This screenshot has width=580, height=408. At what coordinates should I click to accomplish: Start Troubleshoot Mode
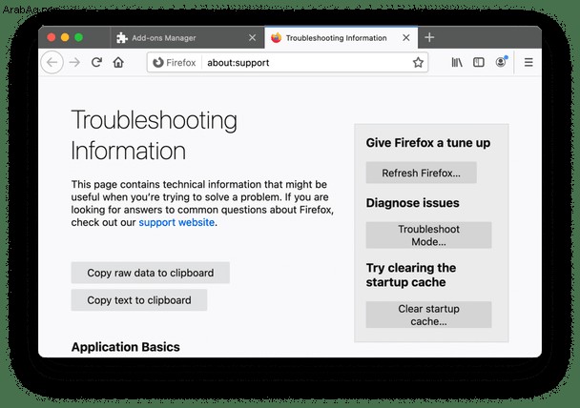tap(428, 235)
